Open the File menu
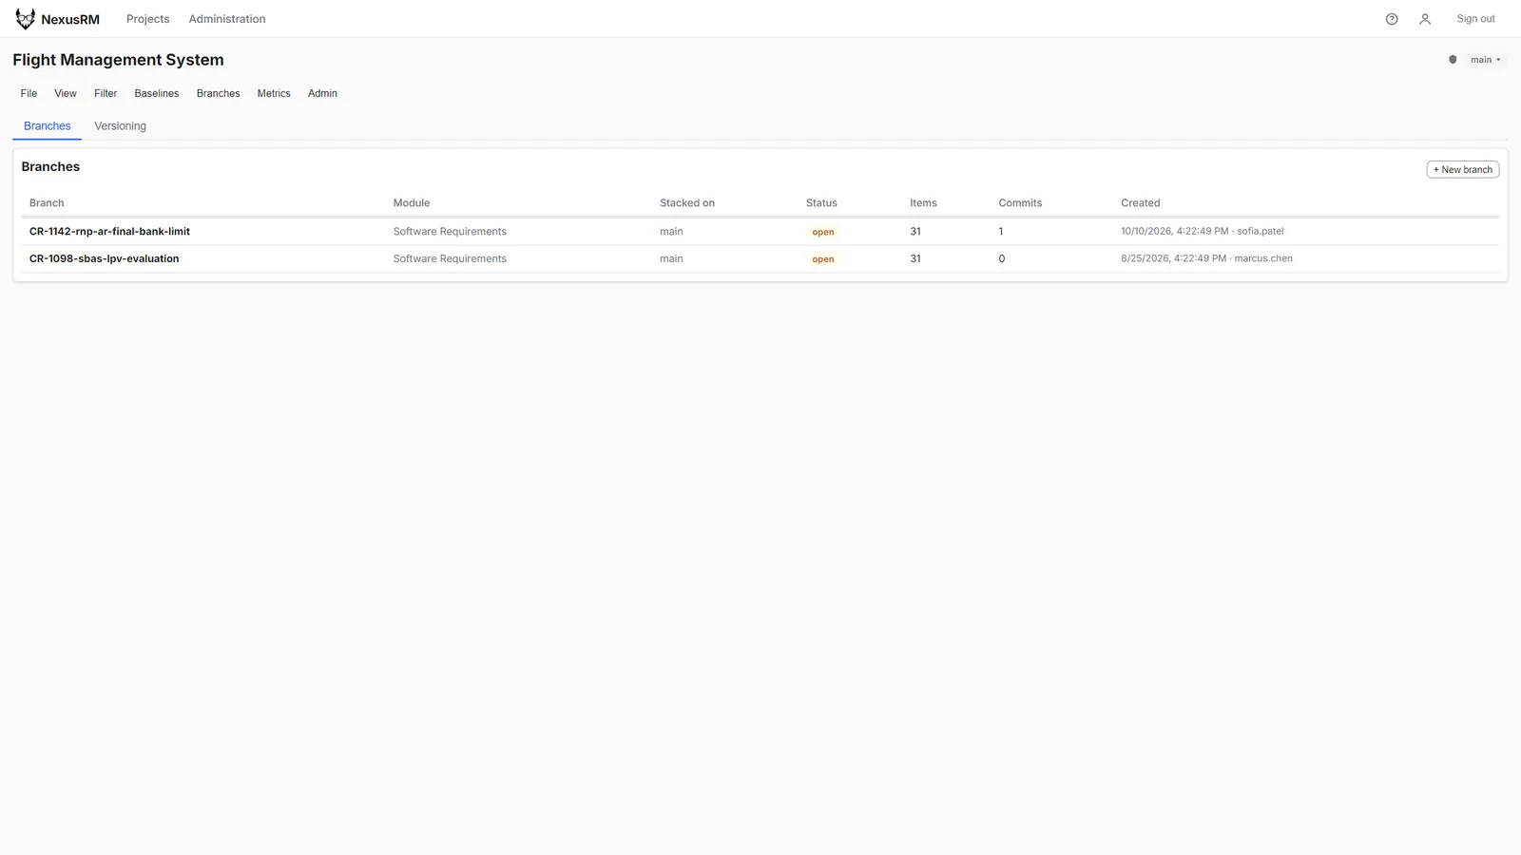This screenshot has height=855, width=1521. click(x=29, y=93)
